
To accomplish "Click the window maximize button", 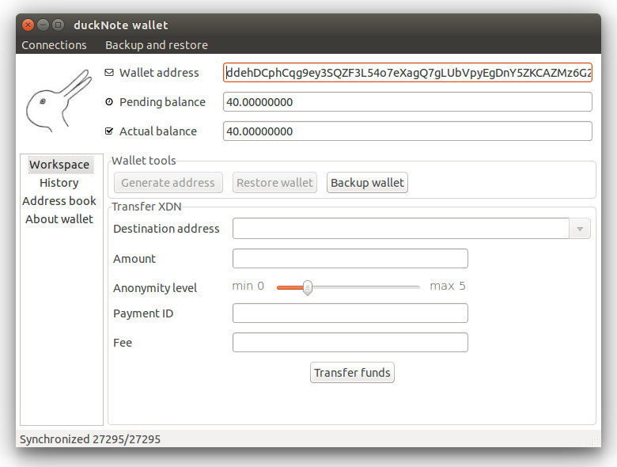I will tap(58, 25).
